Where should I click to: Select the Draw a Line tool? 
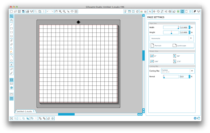[12, 24]
